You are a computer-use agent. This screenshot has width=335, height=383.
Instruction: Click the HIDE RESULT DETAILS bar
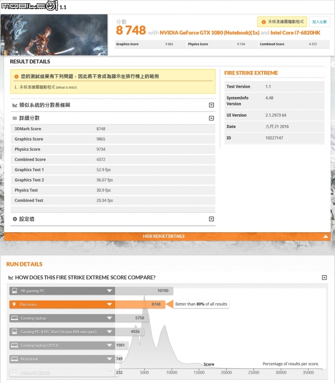(167, 236)
